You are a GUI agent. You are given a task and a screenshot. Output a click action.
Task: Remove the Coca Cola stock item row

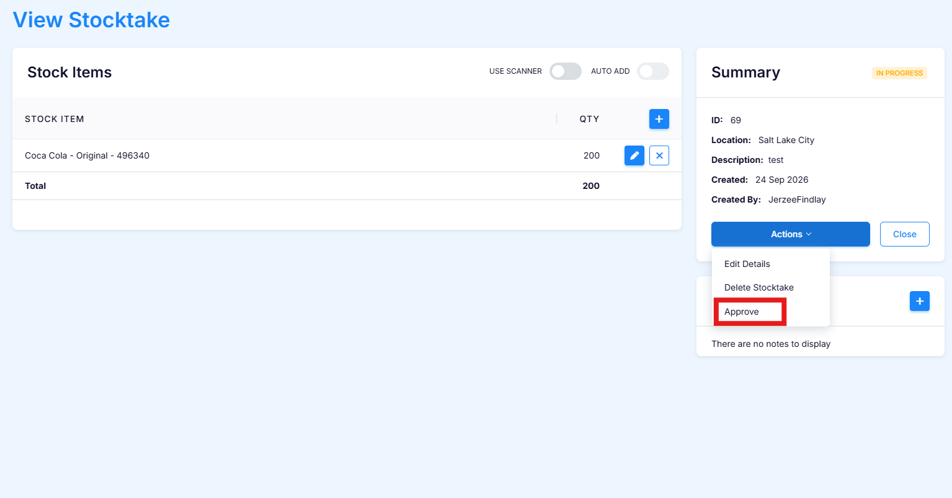pos(659,155)
